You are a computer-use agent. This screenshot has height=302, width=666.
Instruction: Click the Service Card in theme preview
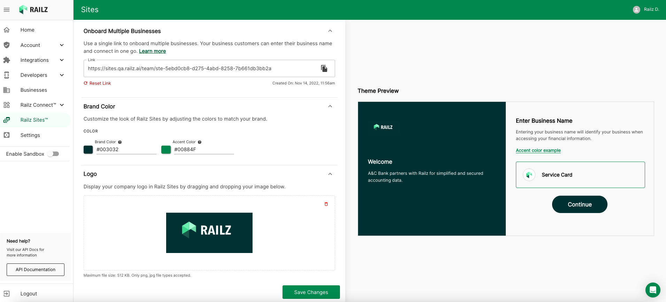click(x=580, y=175)
